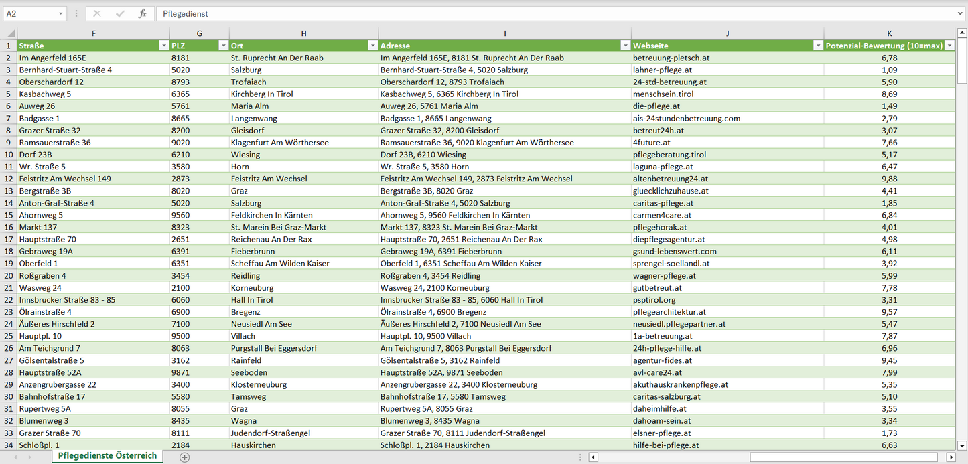Open the Webseite column filter dropdown
This screenshot has height=464, width=968.
click(817, 46)
